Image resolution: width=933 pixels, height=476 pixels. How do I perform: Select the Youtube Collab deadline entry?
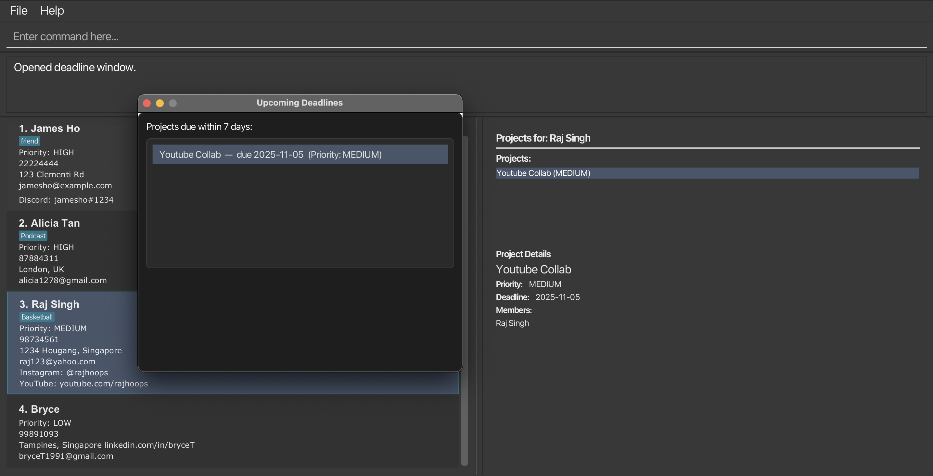click(300, 155)
